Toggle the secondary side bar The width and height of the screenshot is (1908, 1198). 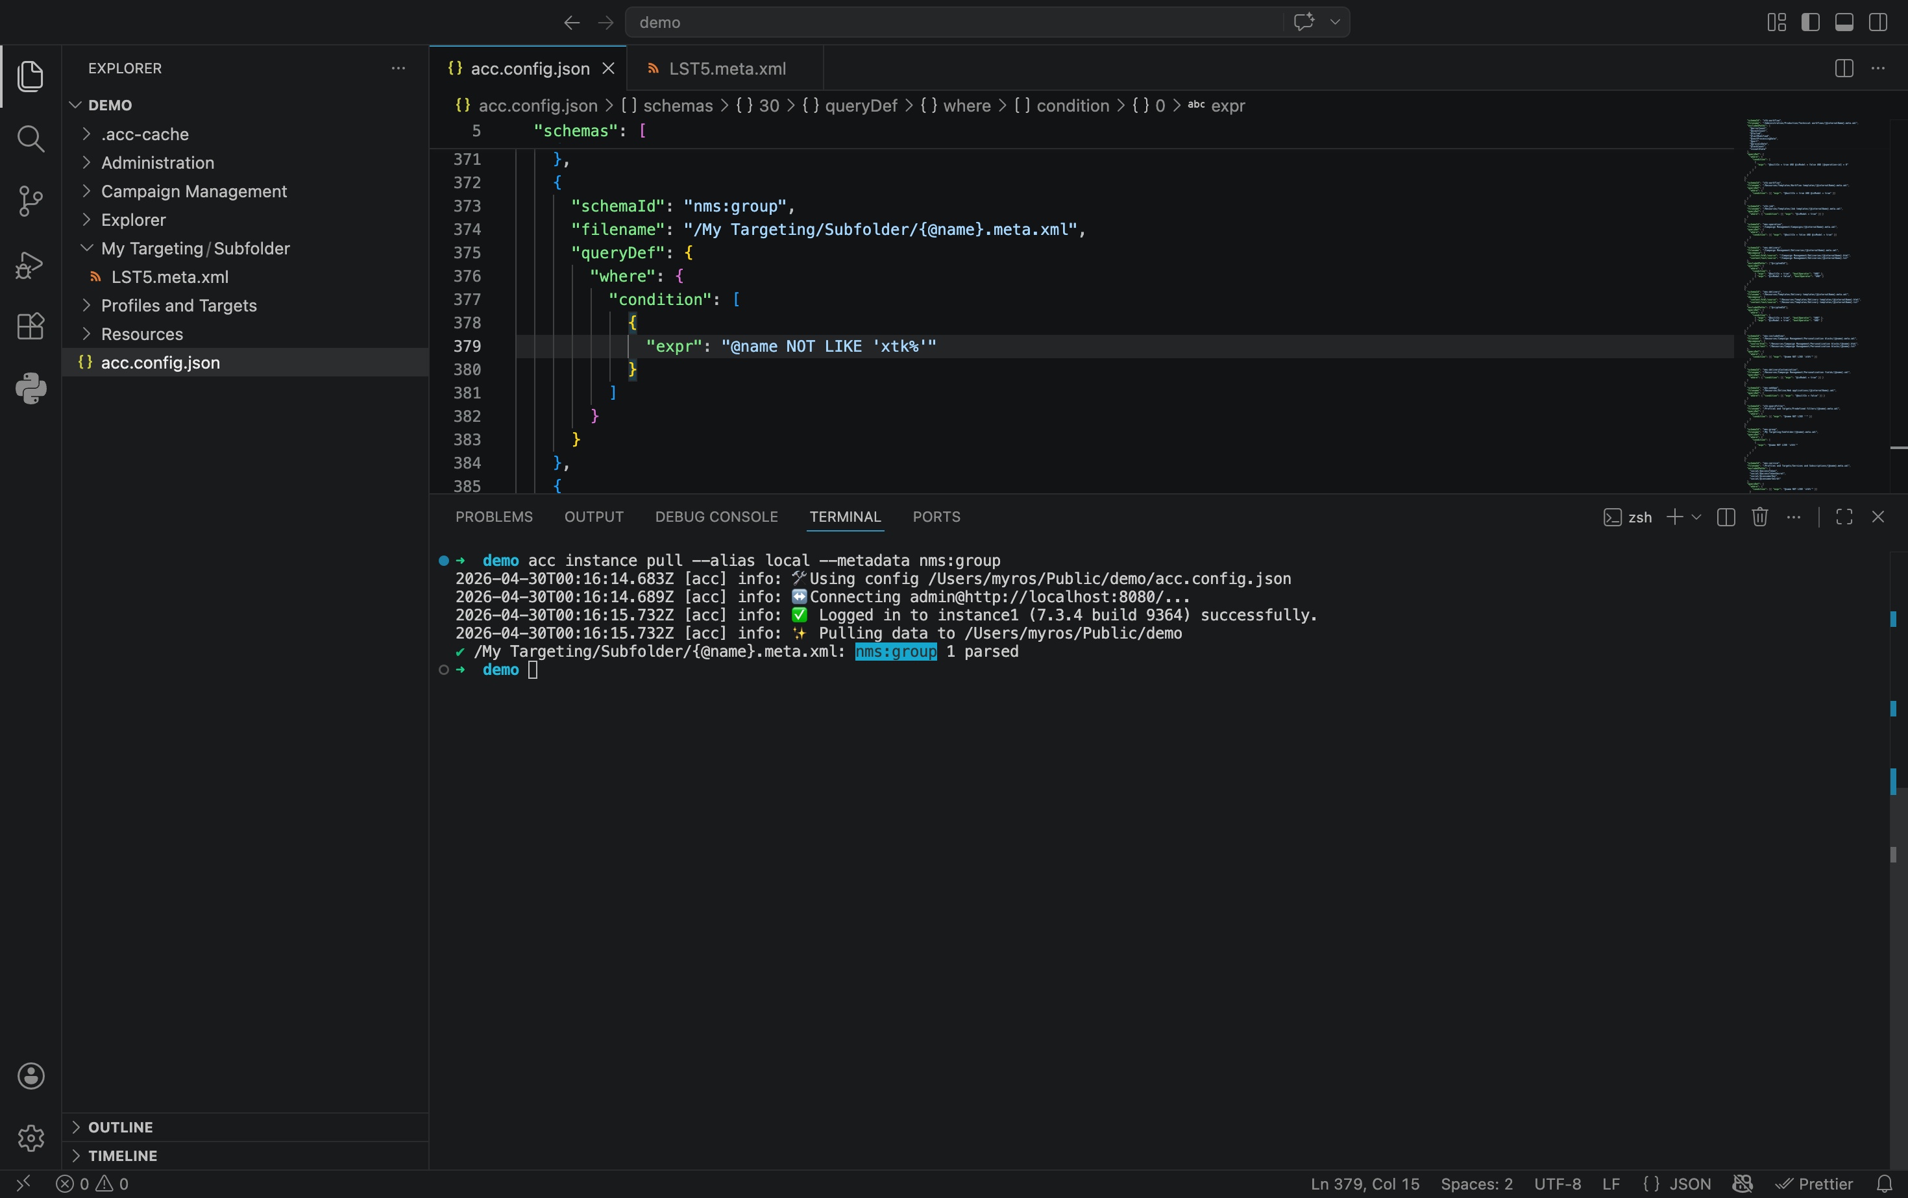1878,22
